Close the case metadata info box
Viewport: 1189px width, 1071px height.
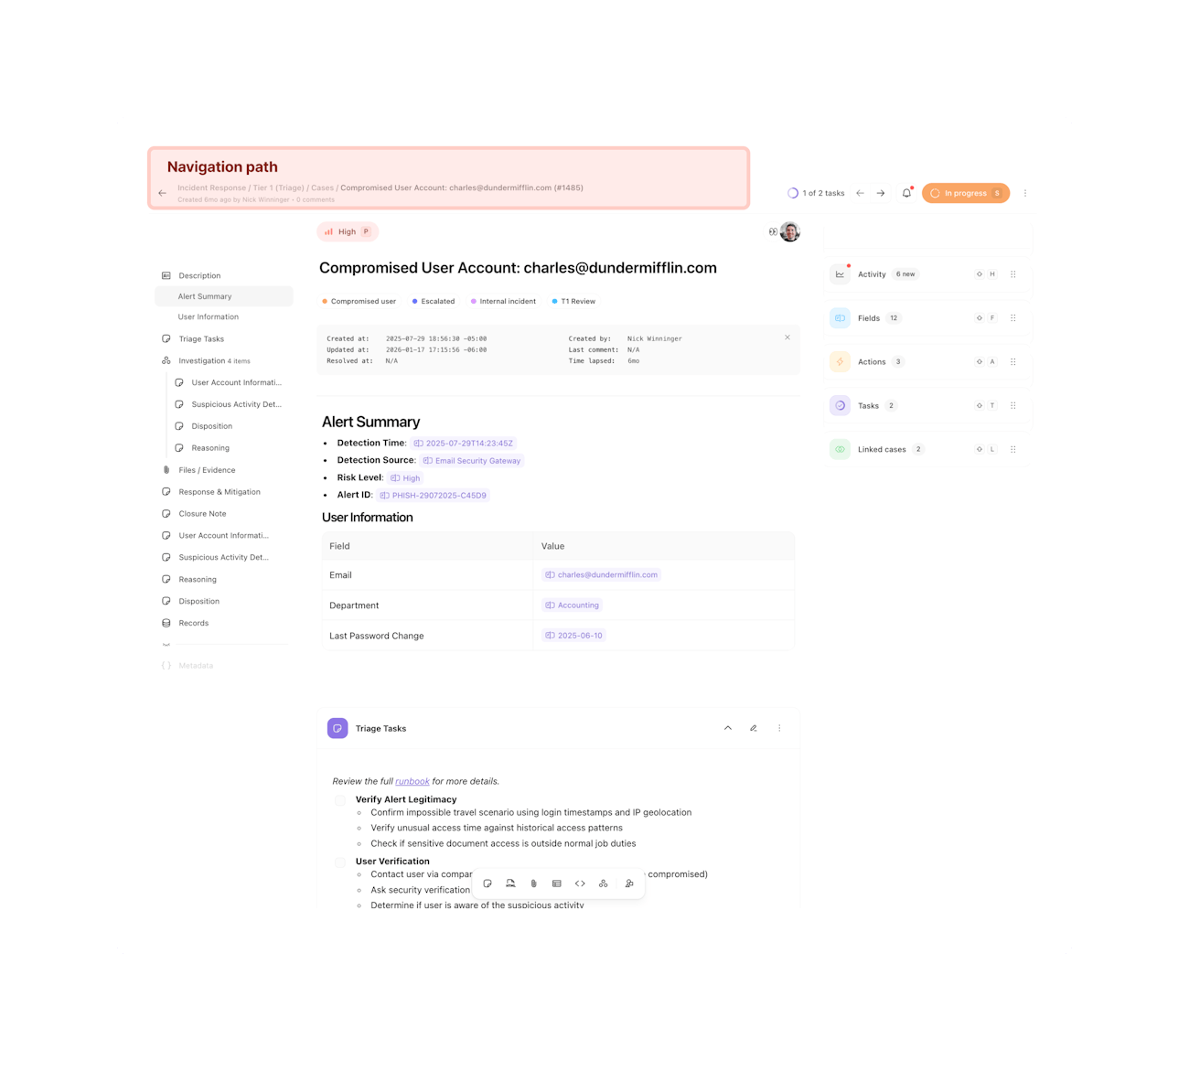(787, 337)
